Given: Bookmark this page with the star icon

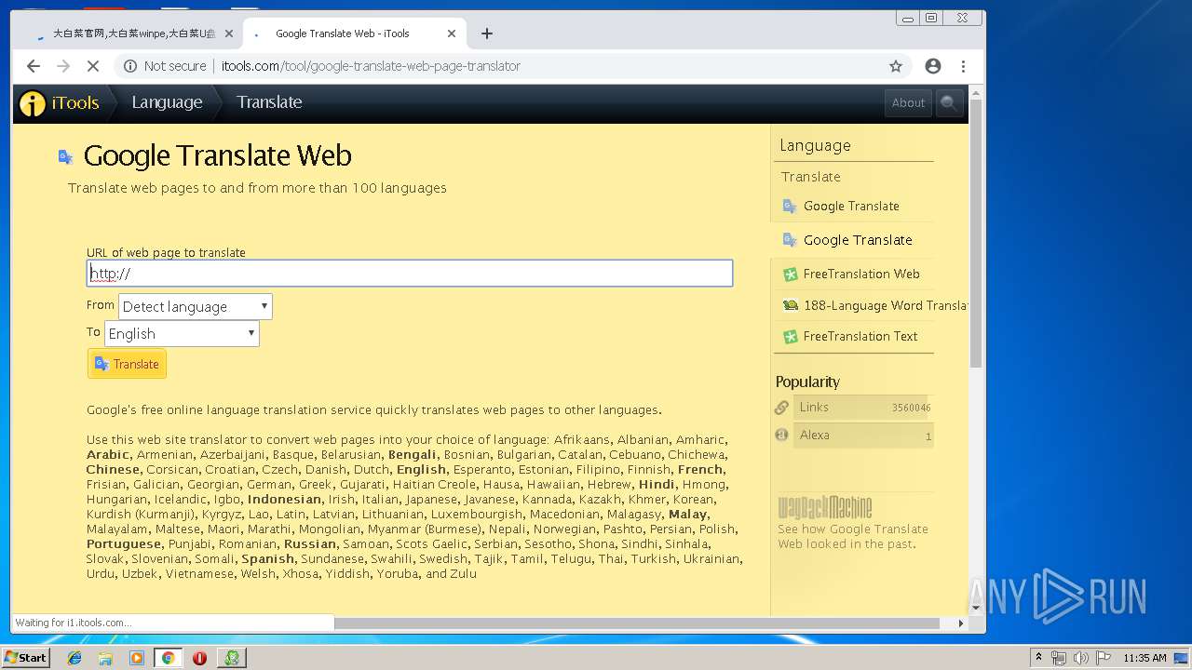Looking at the screenshot, I should [896, 66].
